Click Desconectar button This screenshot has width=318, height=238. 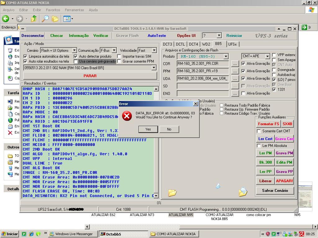coord(33,36)
